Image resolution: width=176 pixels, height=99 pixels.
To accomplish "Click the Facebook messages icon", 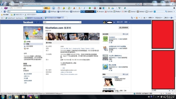I will pyautogui.click(x=38, y=22).
